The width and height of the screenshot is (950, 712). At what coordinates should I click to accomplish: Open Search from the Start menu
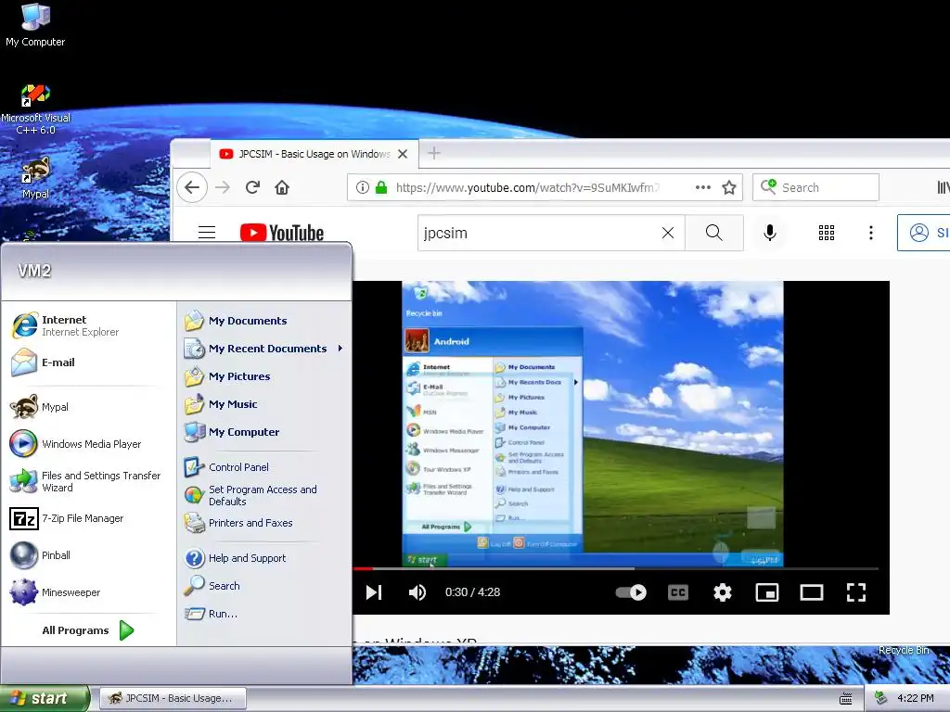[x=212, y=586]
